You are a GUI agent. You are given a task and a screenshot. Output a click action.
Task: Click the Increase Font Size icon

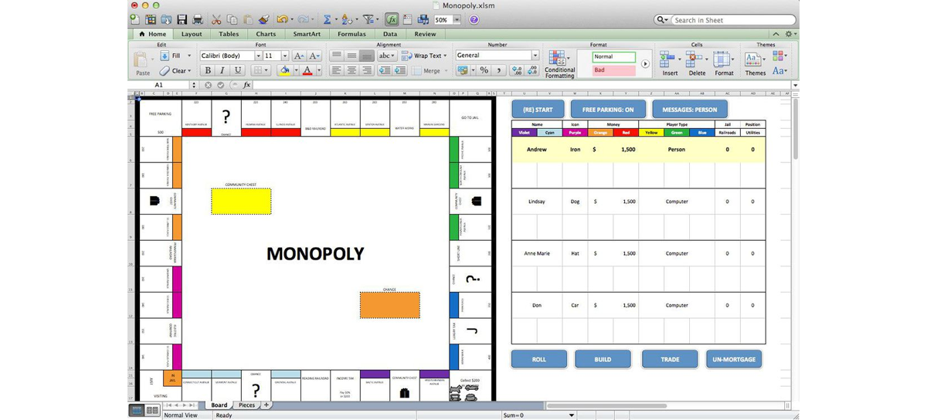click(x=299, y=56)
